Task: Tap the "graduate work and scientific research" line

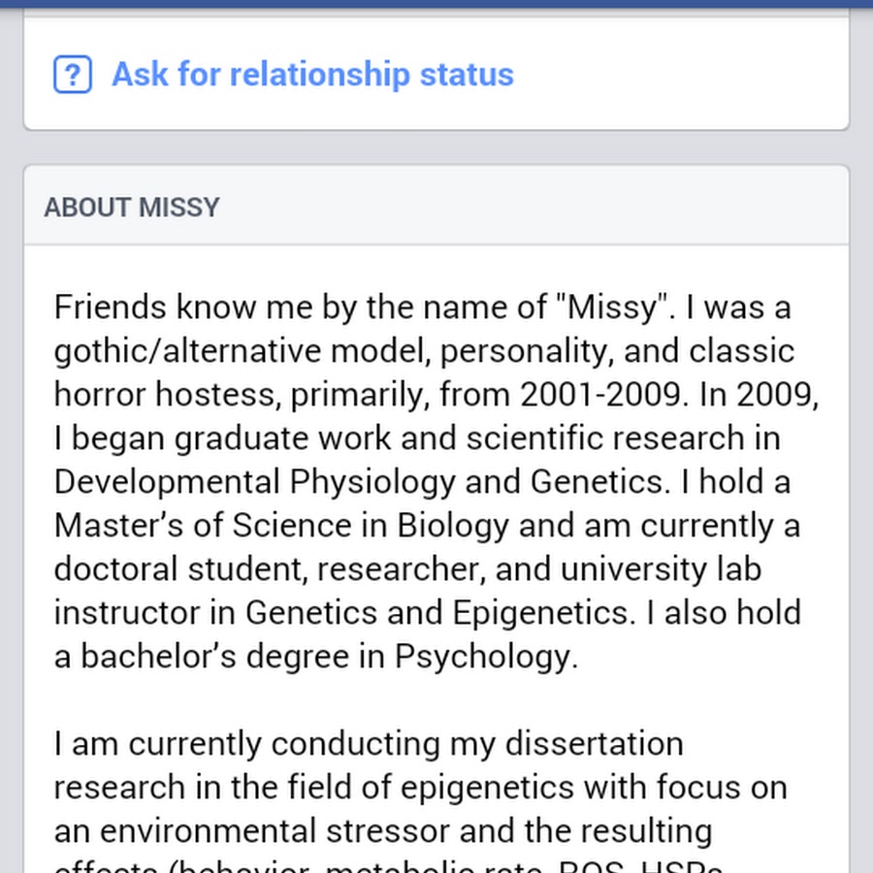Action: 417,438
